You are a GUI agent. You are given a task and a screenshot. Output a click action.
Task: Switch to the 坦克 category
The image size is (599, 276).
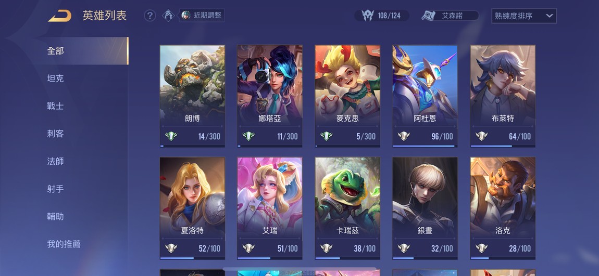click(x=55, y=78)
